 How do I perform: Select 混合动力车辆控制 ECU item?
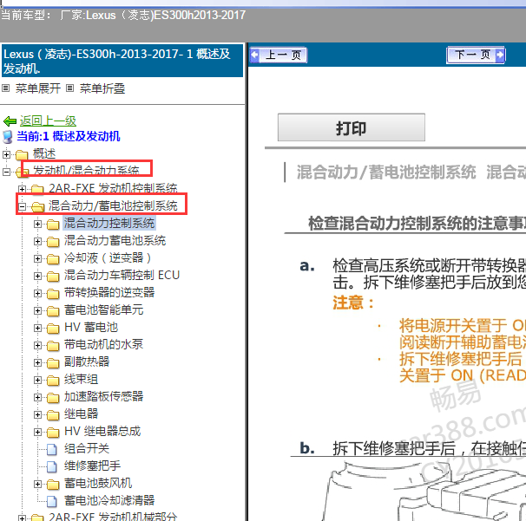[x=122, y=275]
